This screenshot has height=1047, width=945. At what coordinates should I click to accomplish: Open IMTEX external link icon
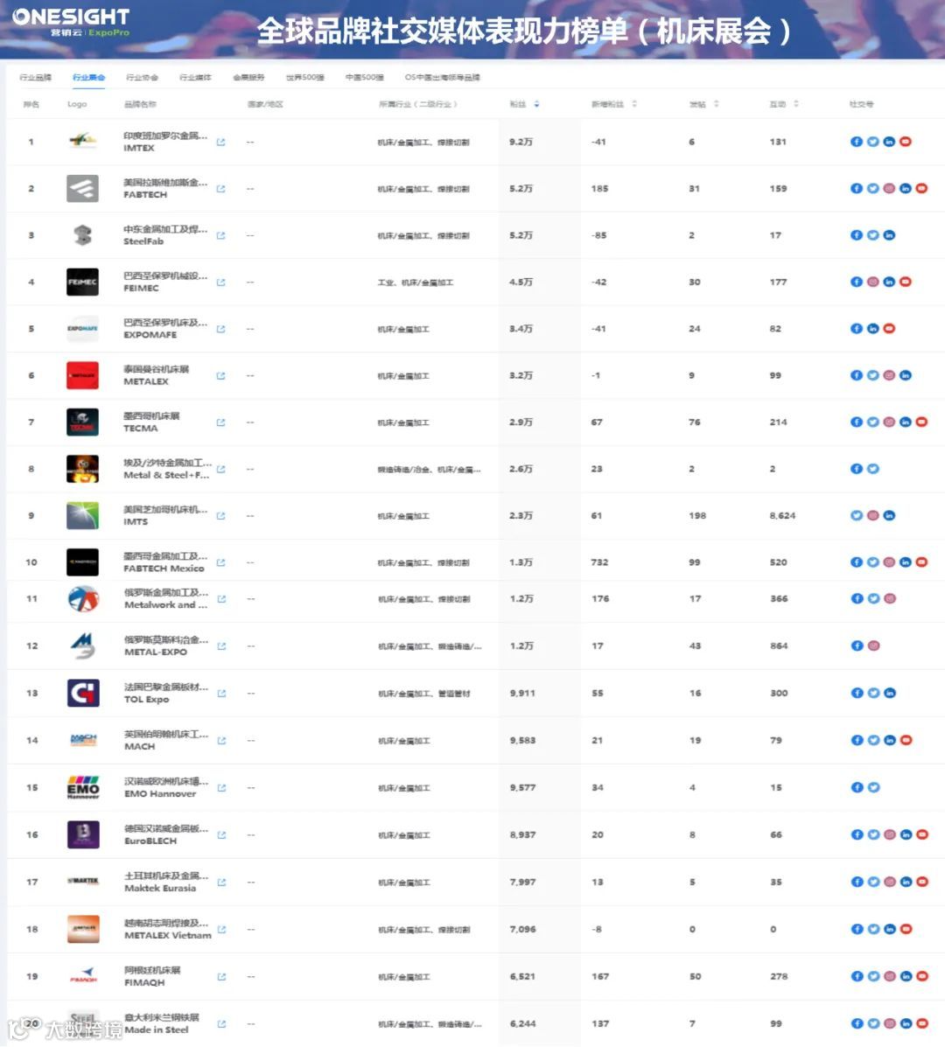click(221, 142)
